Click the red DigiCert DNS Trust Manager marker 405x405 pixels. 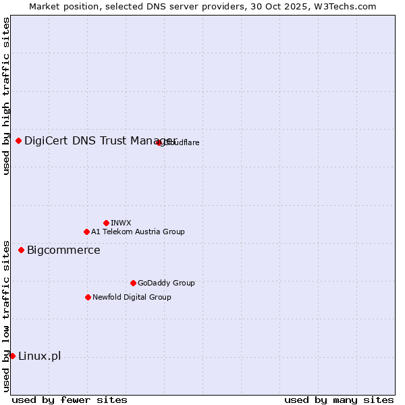pos(18,140)
